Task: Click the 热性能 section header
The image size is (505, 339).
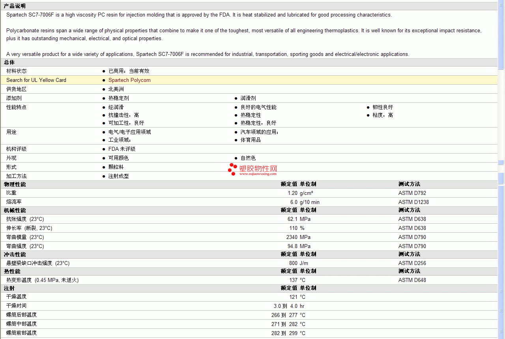Action: (x=12, y=271)
